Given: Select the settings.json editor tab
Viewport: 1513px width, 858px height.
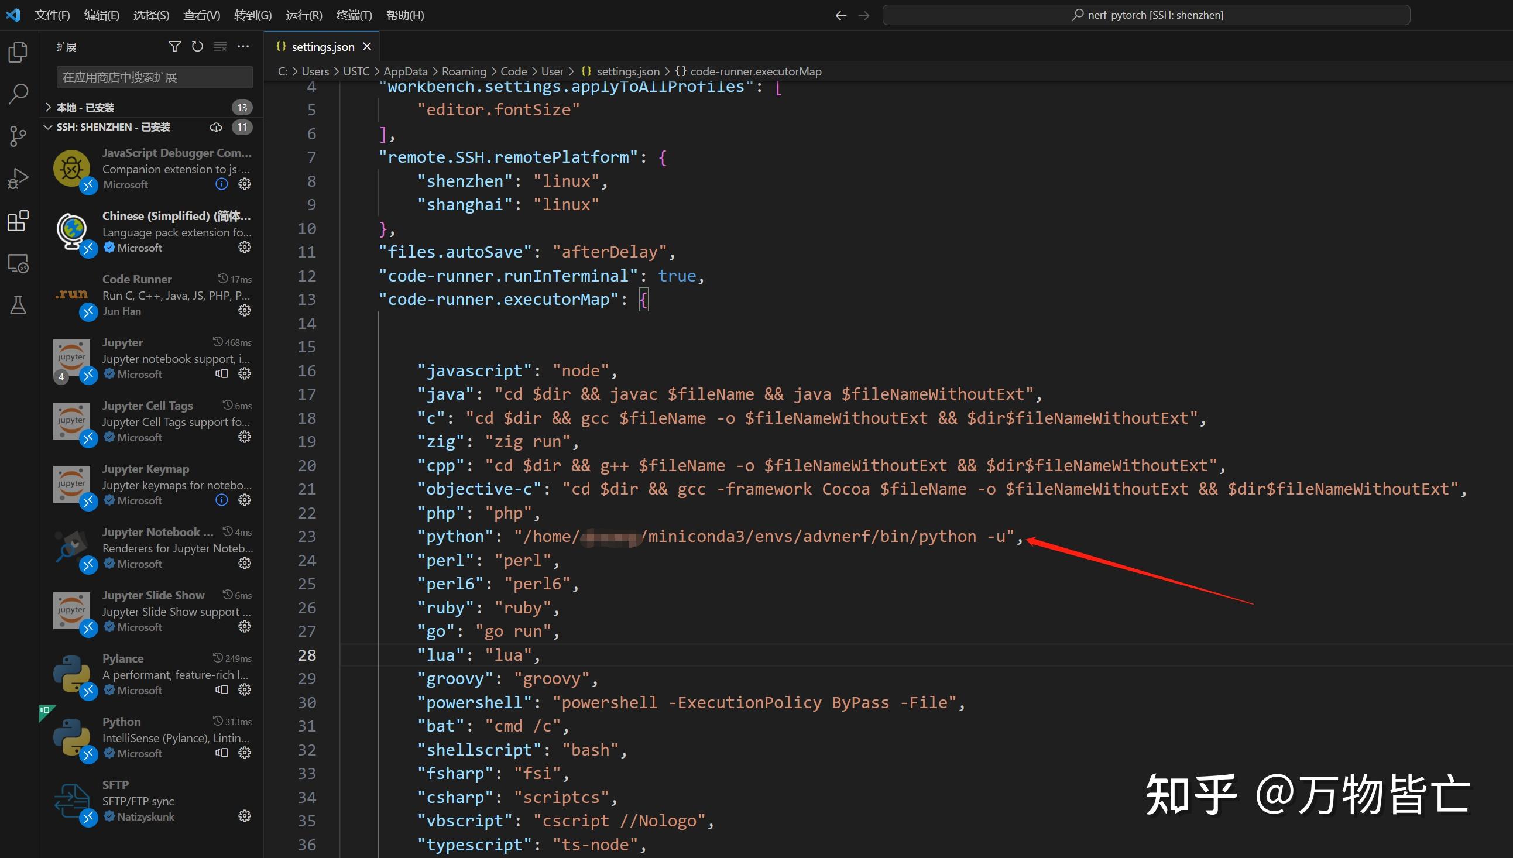Looking at the screenshot, I should 323,46.
